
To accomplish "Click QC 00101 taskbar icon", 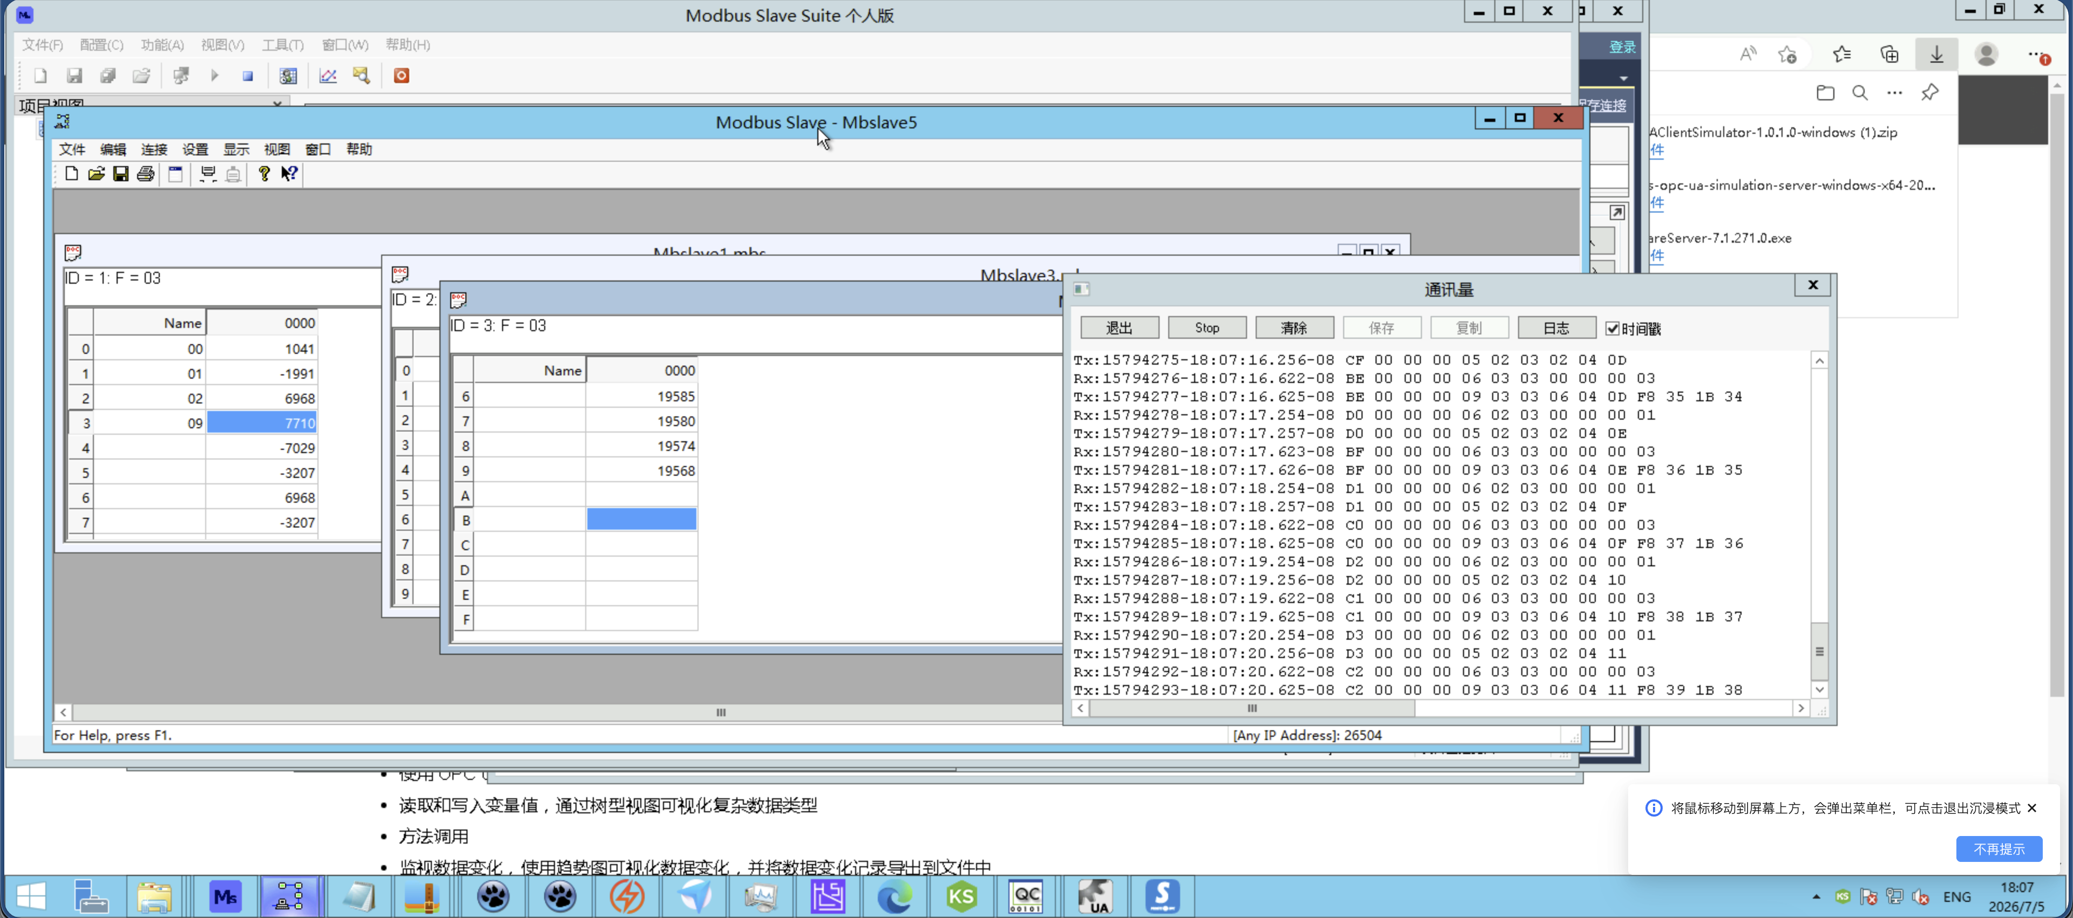I will point(1027,895).
